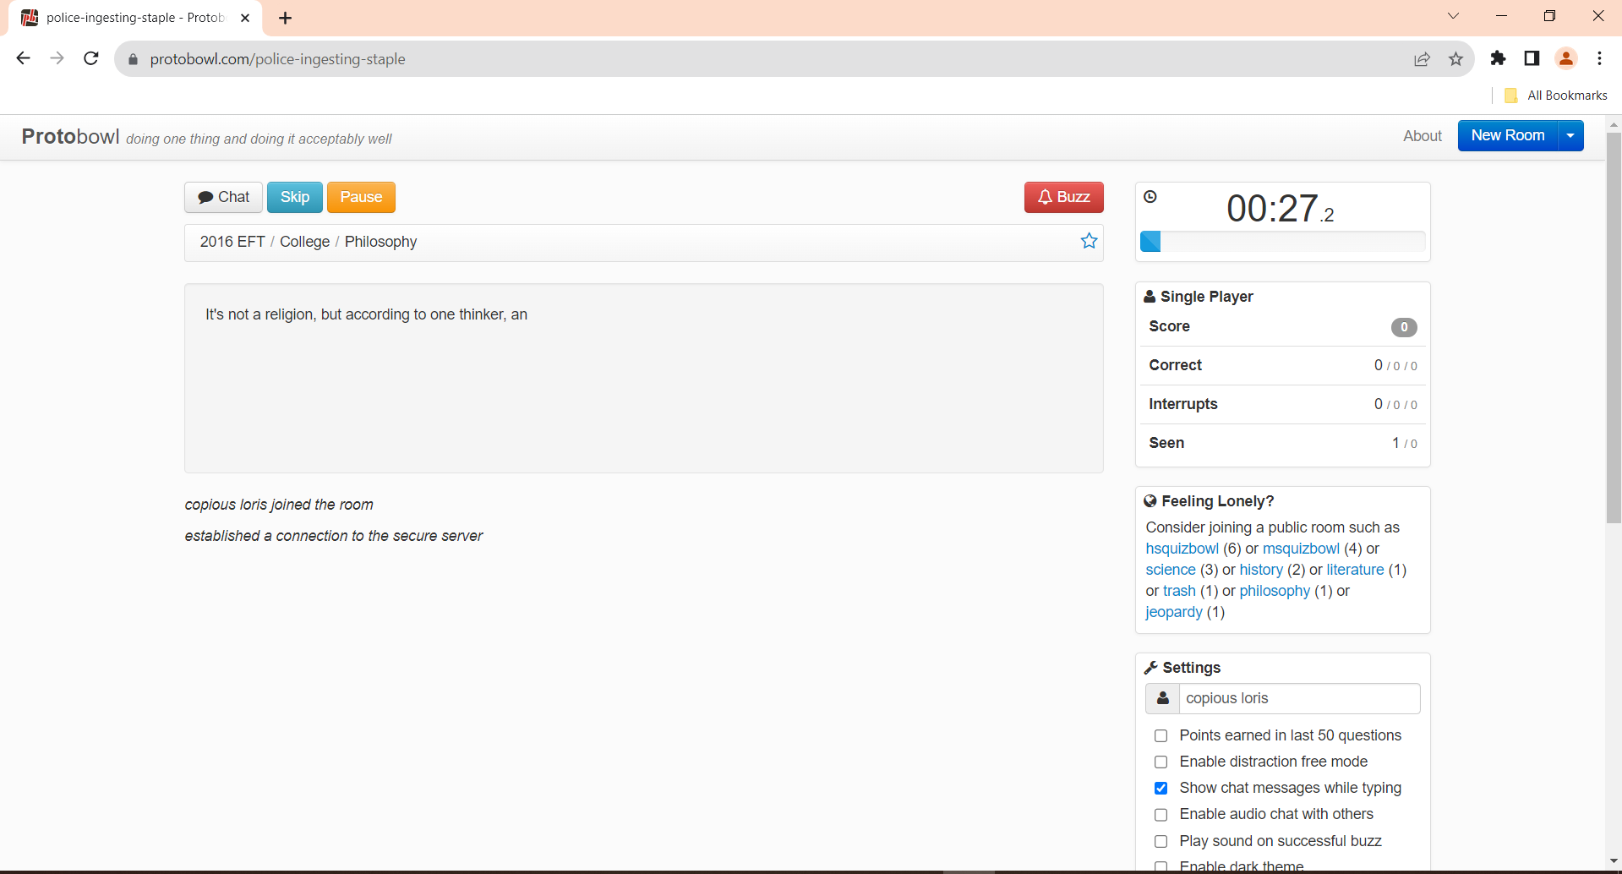Open the Chrome profile avatar
This screenshot has height=874, width=1622.
tap(1566, 58)
